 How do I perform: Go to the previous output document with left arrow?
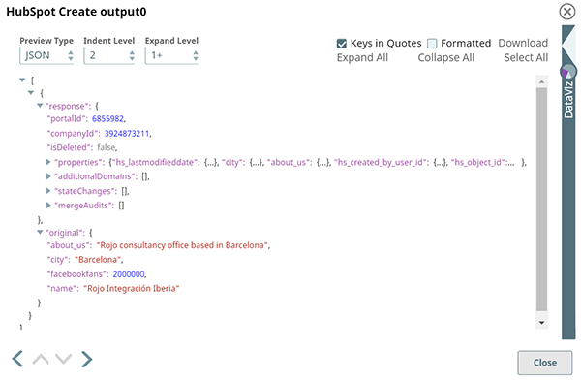pyautogui.click(x=17, y=359)
